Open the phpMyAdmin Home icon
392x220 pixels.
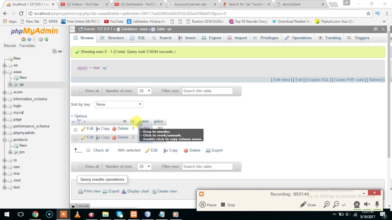24,39
